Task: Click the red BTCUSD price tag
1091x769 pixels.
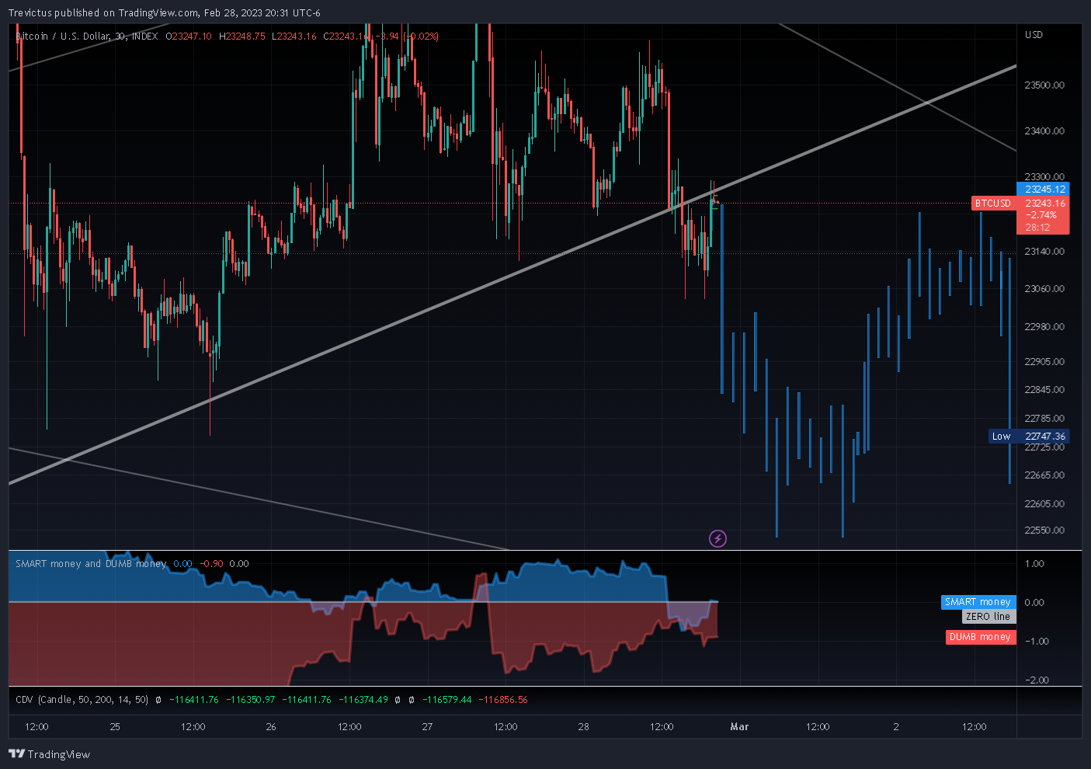Action: 993,204
